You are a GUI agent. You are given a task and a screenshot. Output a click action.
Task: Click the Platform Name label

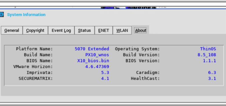pyautogui.click(x=34, y=49)
